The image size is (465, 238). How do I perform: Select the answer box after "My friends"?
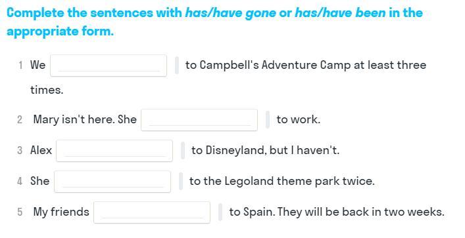(x=152, y=212)
